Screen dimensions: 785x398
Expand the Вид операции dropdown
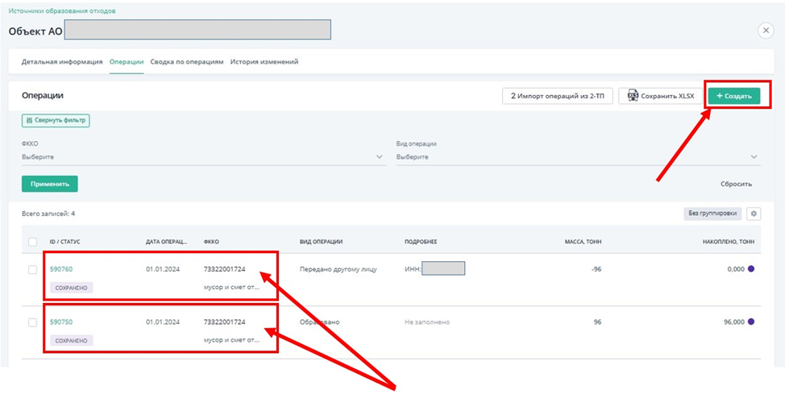[x=576, y=157]
